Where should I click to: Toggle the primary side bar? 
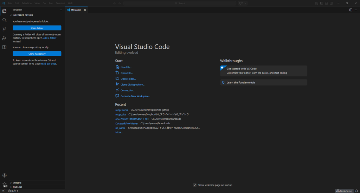tap(321, 3)
